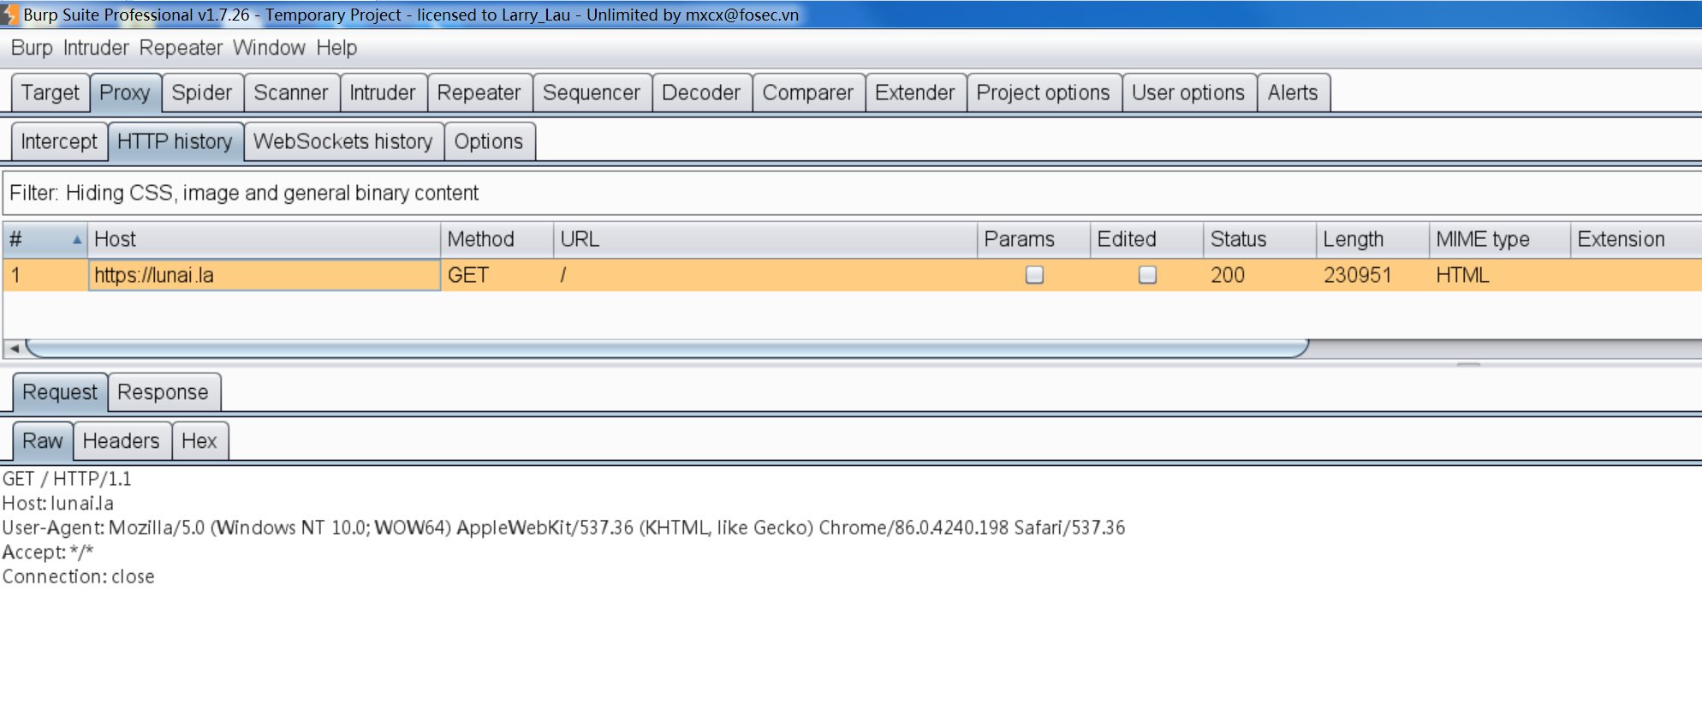Open the Scanner tab
The height and width of the screenshot is (705, 1702).
291,93
